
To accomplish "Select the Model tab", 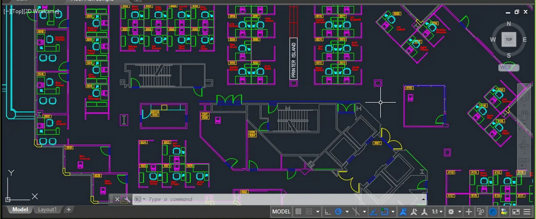I will pos(20,210).
